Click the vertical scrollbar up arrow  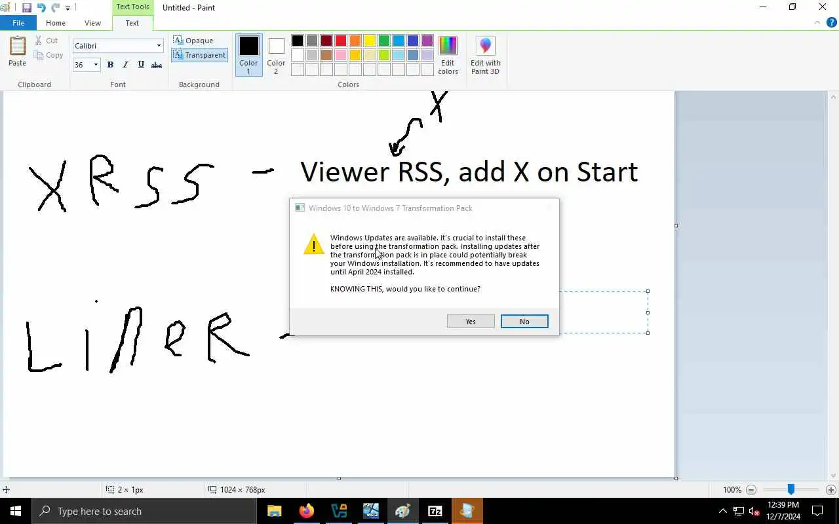click(x=833, y=97)
